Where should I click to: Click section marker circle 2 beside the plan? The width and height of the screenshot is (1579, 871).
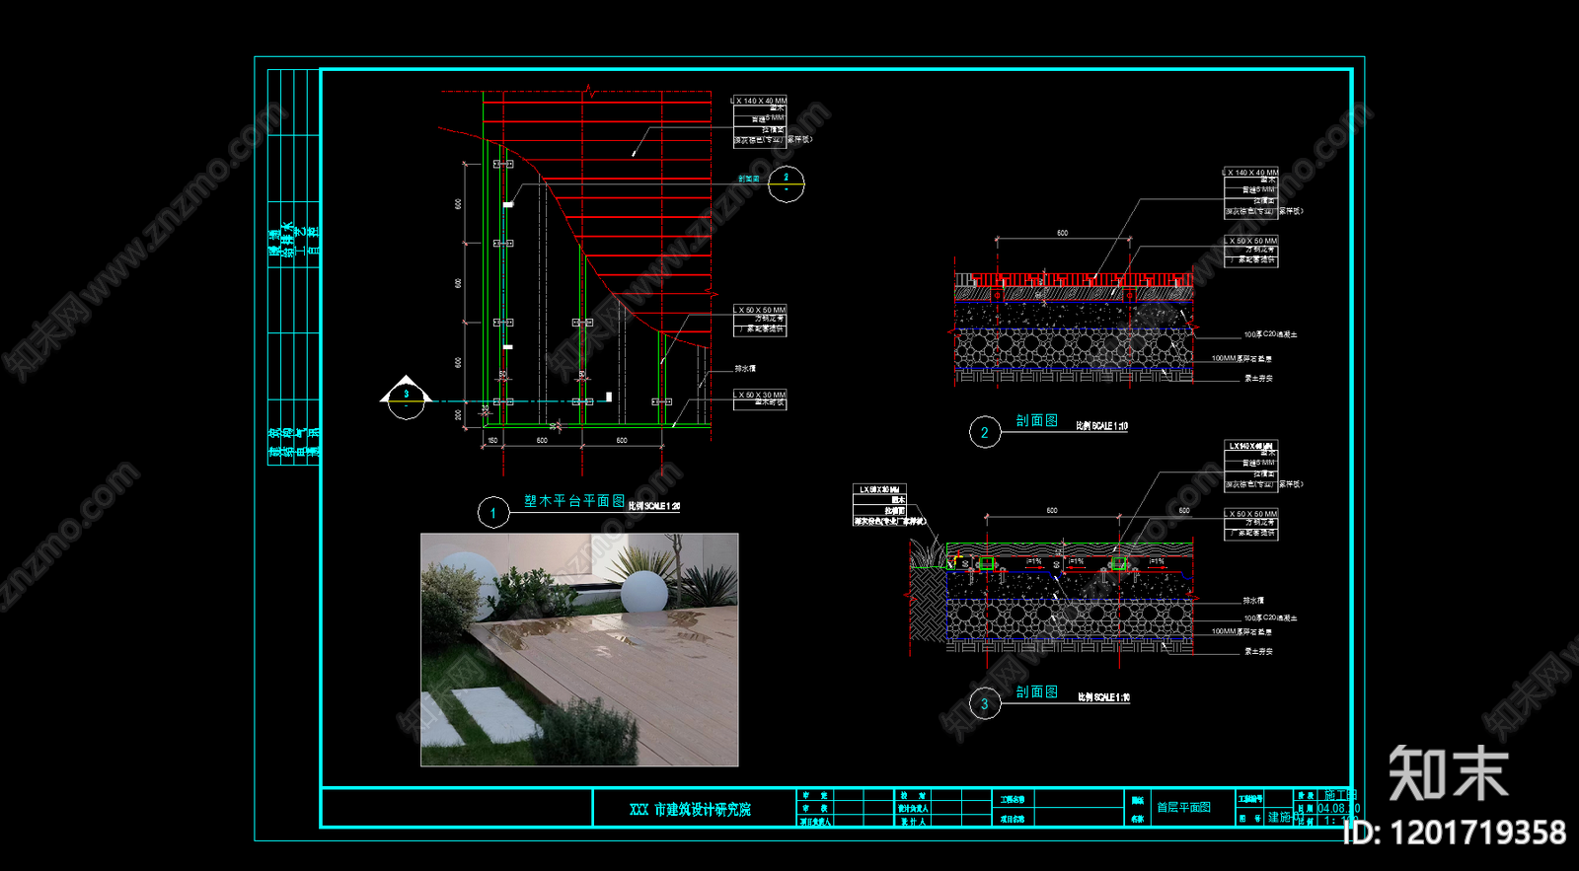[x=787, y=182]
